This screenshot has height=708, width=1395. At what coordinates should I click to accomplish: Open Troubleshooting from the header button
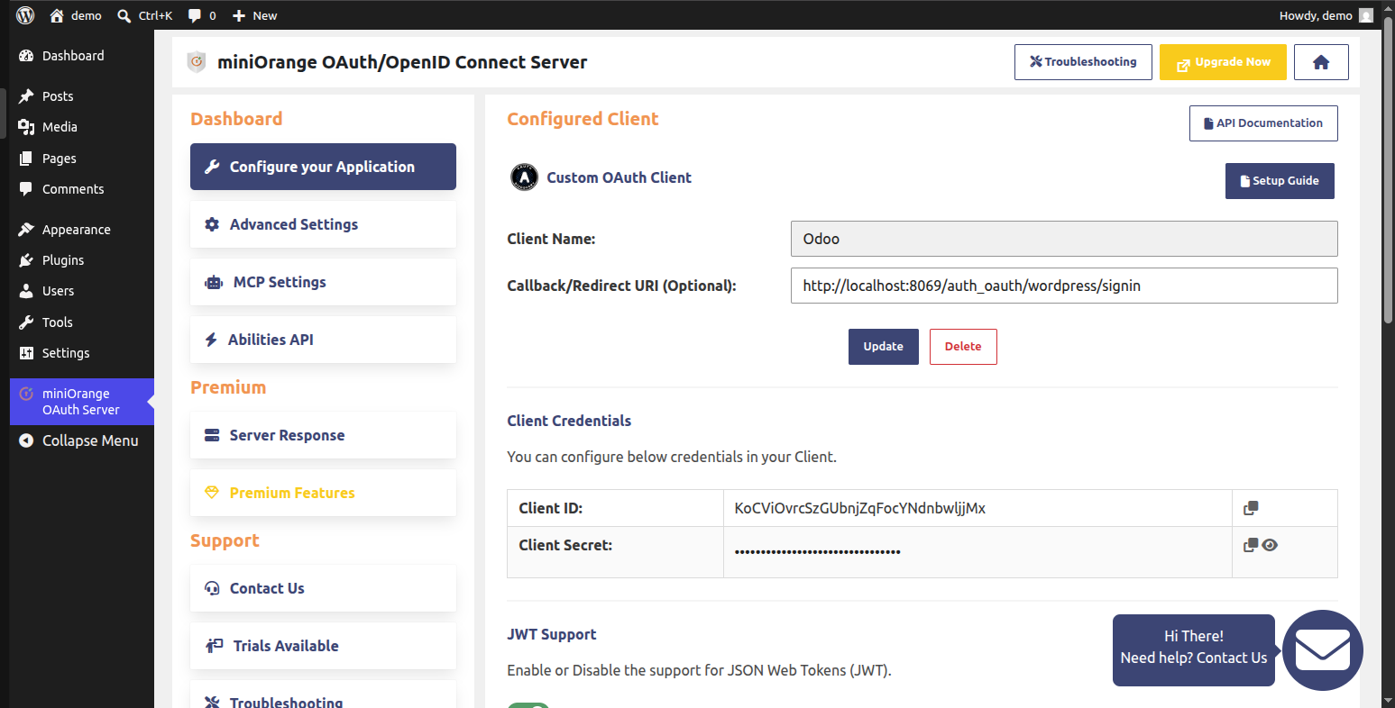click(x=1083, y=62)
